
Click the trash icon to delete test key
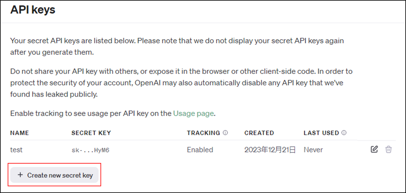pos(388,149)
